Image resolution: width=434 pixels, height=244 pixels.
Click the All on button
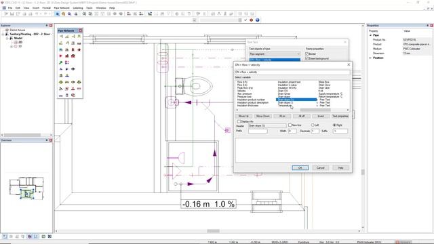pyautogui.click(x=282, y=116)
